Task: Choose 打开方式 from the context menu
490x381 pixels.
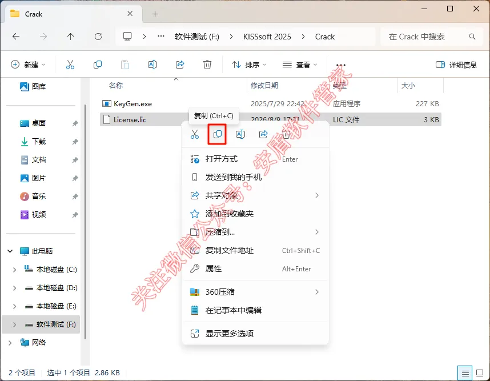Action: [x=255, y=159]
